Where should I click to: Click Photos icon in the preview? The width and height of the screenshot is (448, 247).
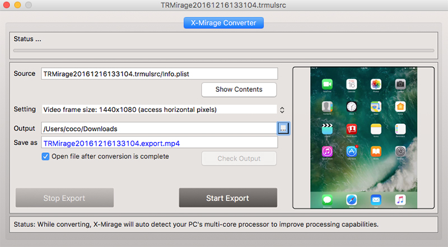[x=376, y=85]
